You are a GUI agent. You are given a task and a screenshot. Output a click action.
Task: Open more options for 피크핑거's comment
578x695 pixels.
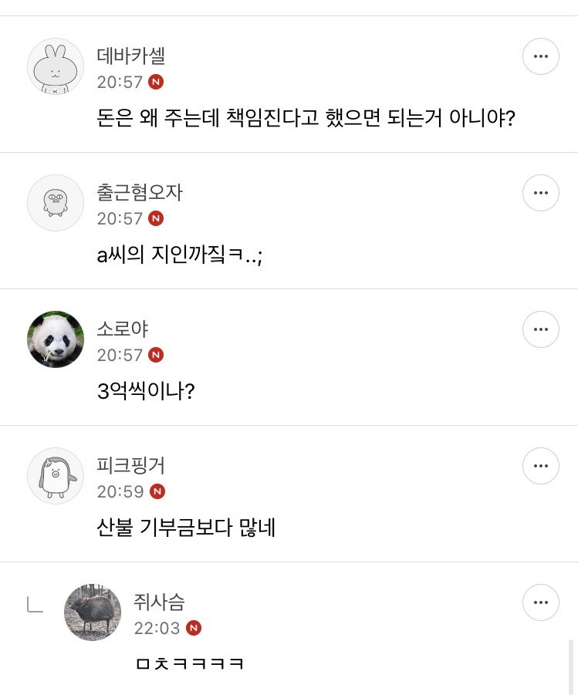pos(540,466)
